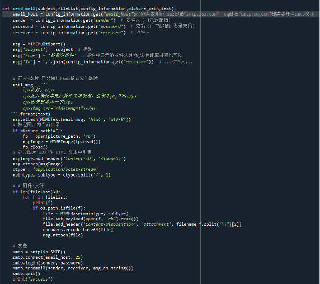Click the mail_msg variable line
This screenshot has width=320, height=284.
click(x=30, y=85)
